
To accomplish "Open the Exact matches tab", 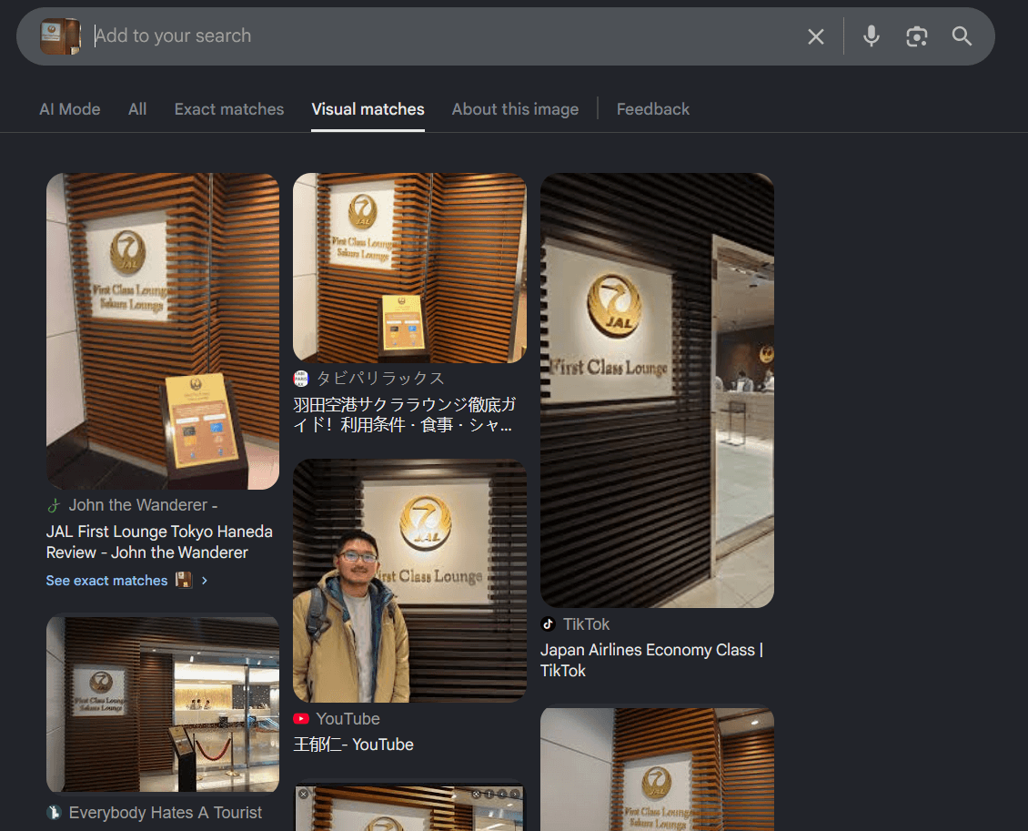I will (x=229, y=109).
